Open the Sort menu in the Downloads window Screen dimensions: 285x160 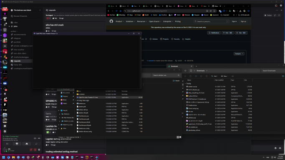point(214,76)
